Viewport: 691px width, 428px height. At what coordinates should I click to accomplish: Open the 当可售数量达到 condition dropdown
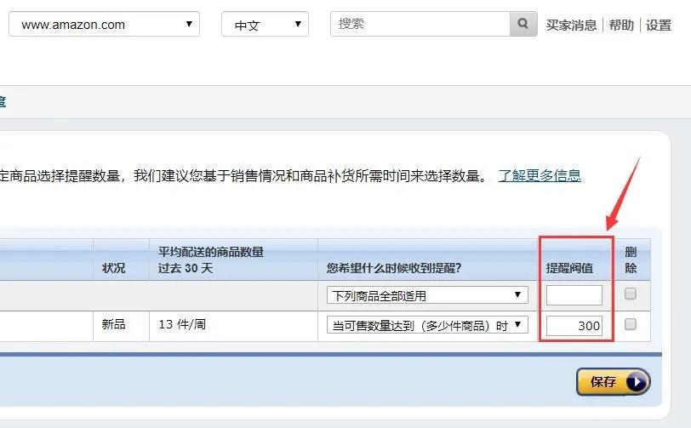coord(427,325)
